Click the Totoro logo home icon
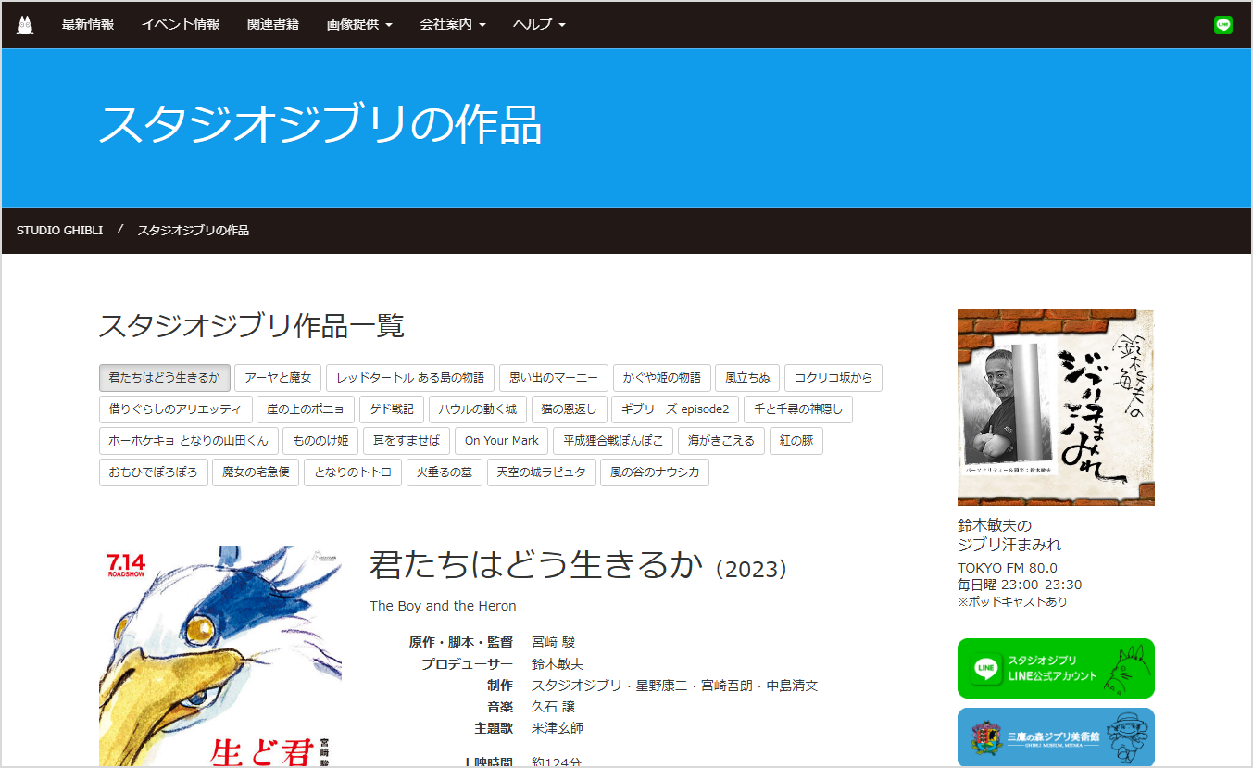The image size is (1253, 768). pos(25,25)
